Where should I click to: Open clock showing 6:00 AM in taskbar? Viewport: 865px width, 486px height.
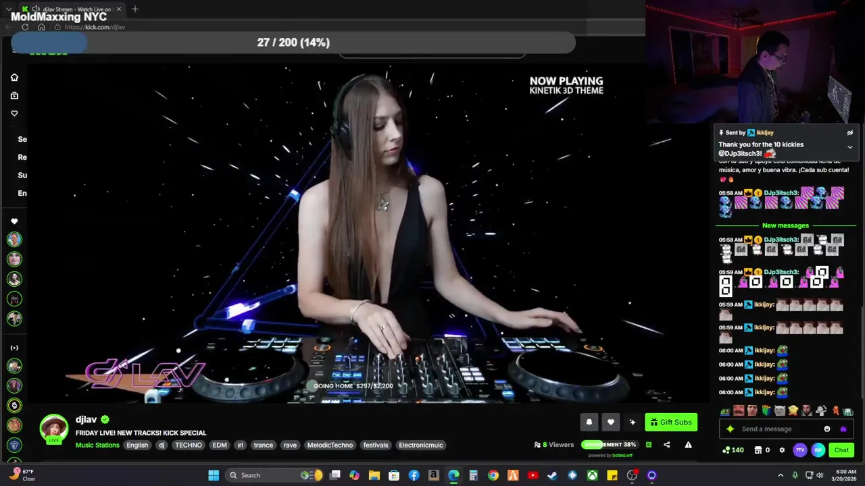click(x=845, y=475)
